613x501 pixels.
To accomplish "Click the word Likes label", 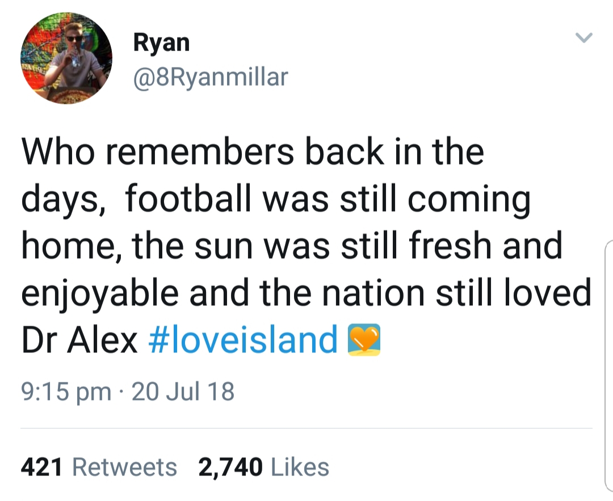I will [300, 467].
